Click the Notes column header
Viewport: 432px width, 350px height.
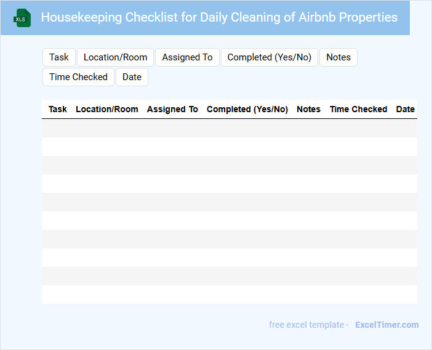308,109
